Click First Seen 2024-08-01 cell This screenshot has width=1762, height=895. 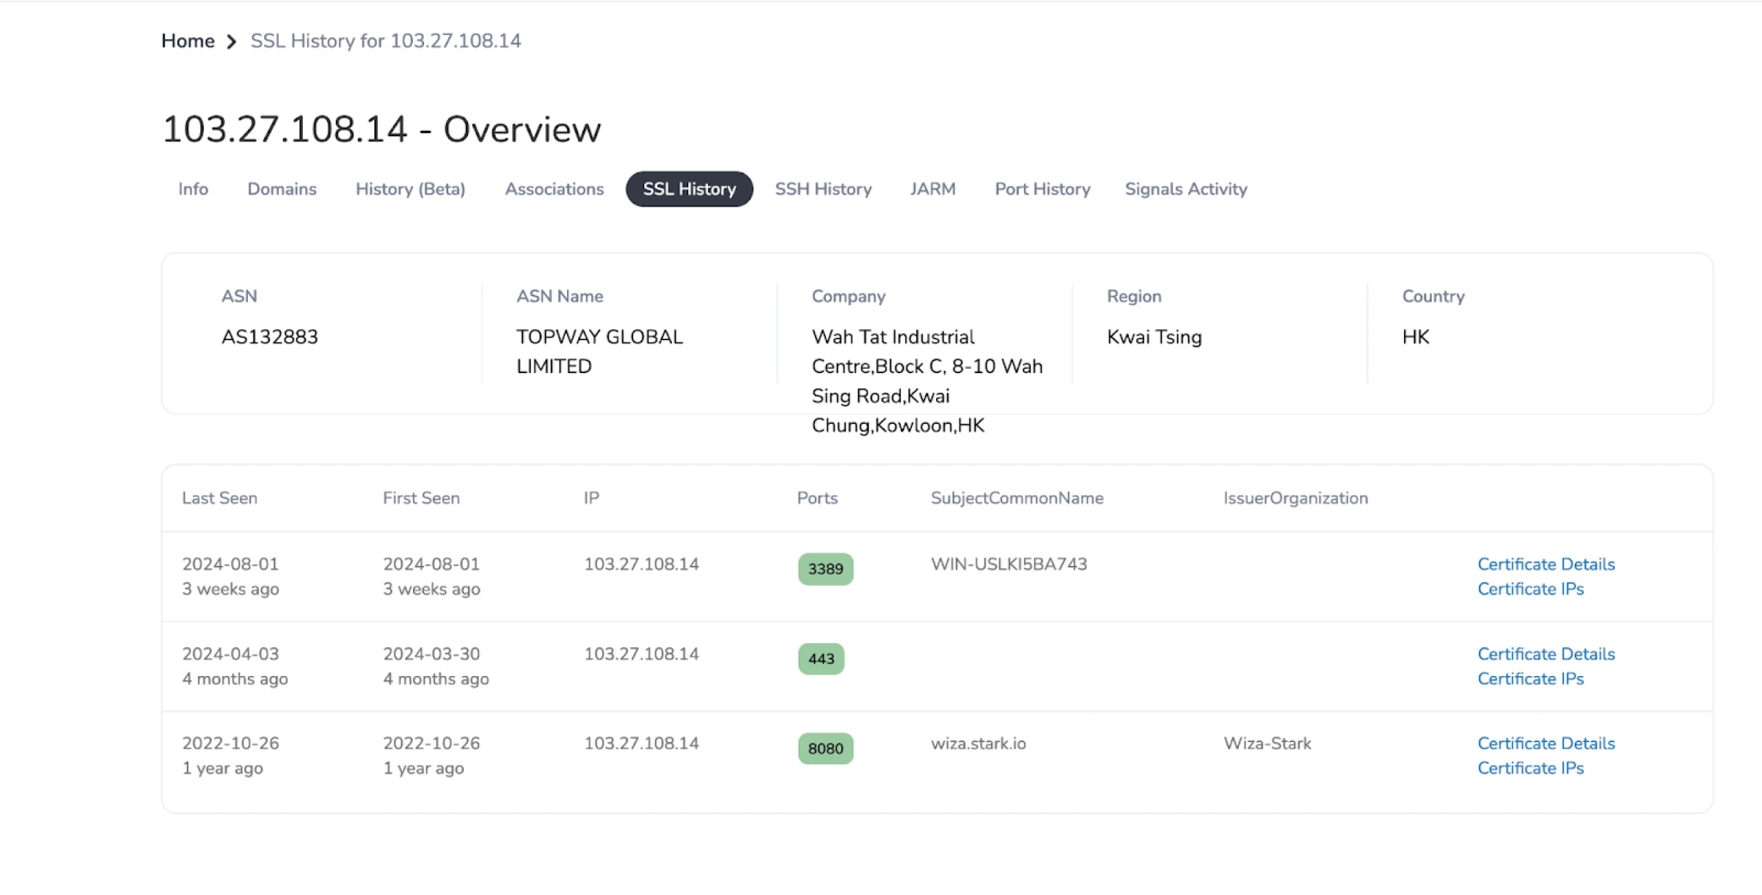pyautogui.click(x=432, y=576)
